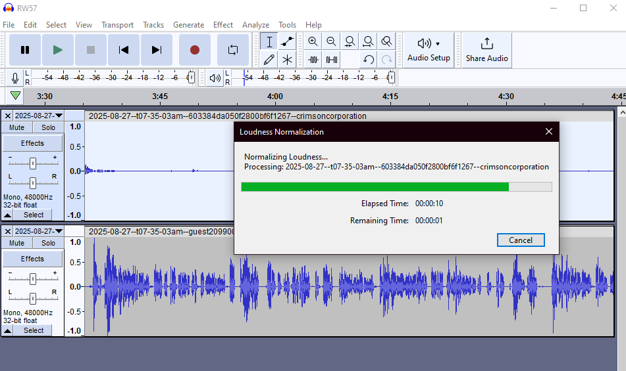Screen dimensions: 626x371
Task: Adjust gain slider on crimsoncorporation track
Action: (x=33, y=163)
